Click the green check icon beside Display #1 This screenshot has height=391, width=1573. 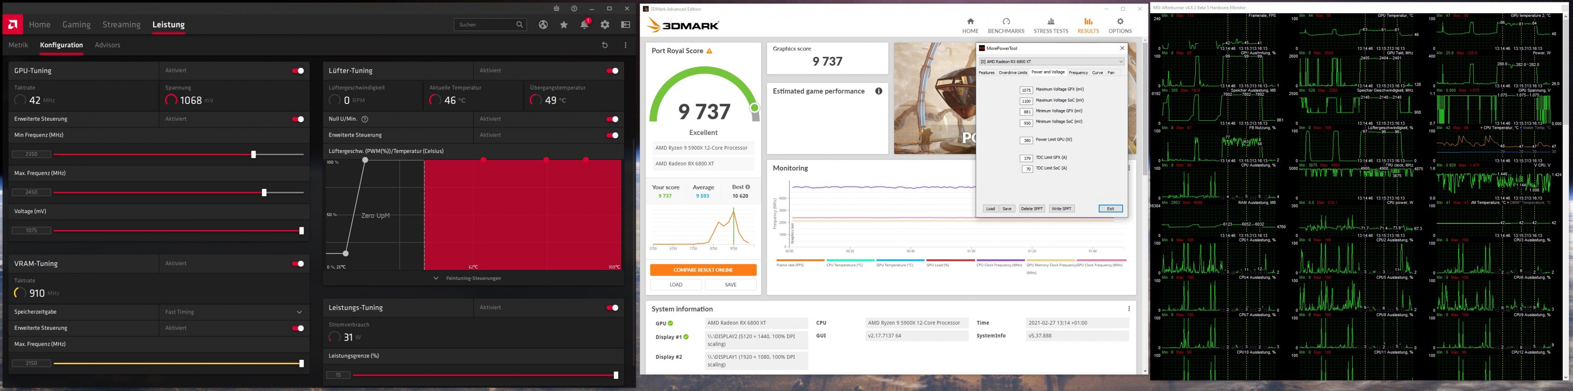tap(686, 337)
